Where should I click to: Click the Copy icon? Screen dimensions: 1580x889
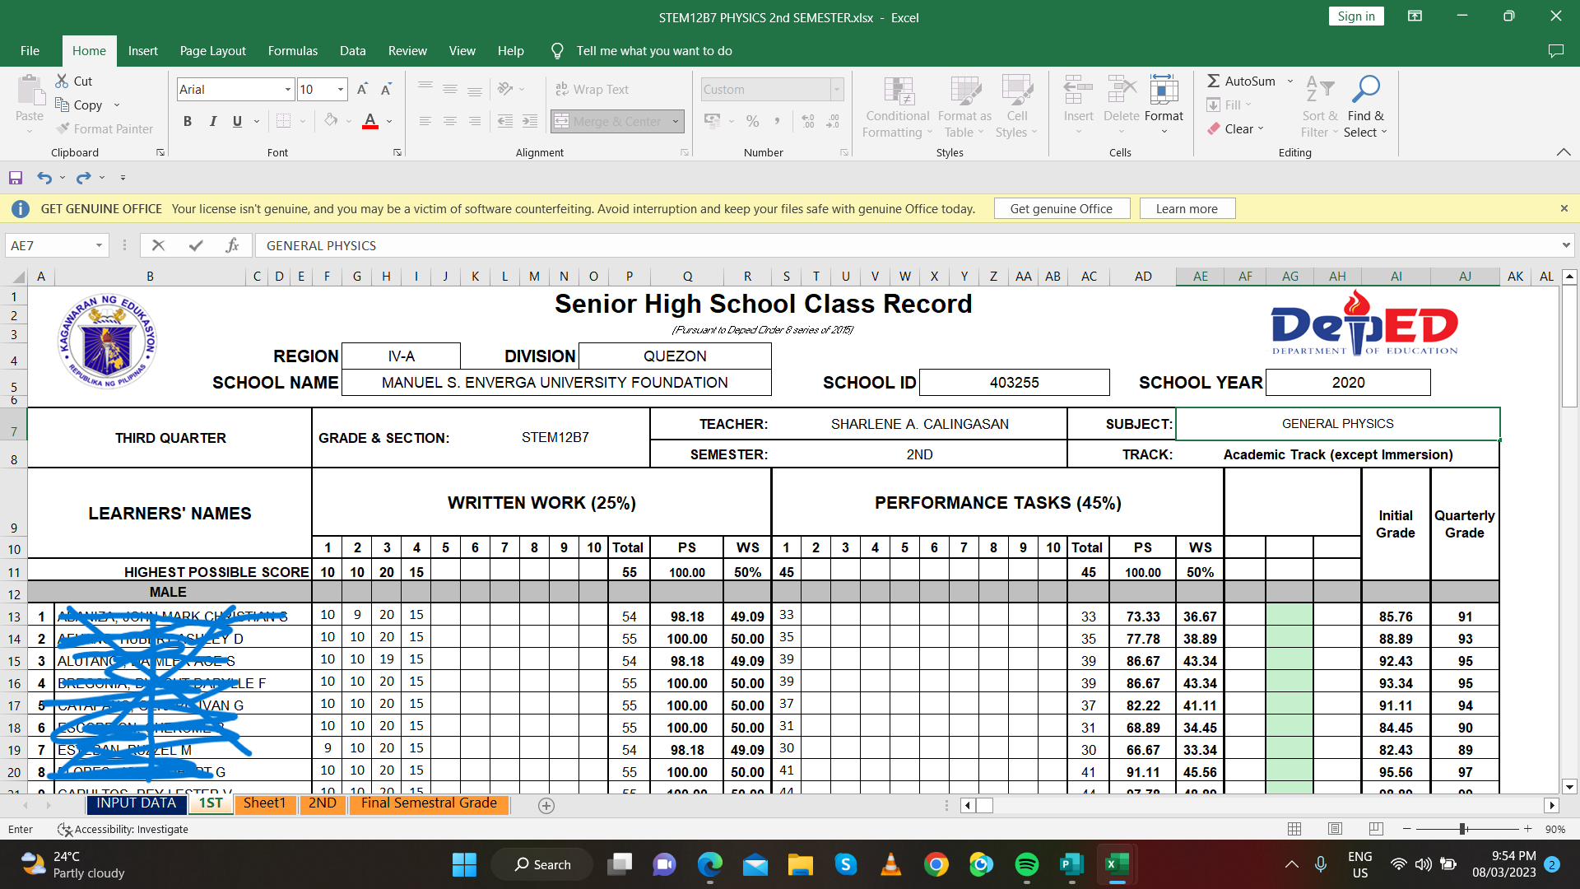pos(63,105)
